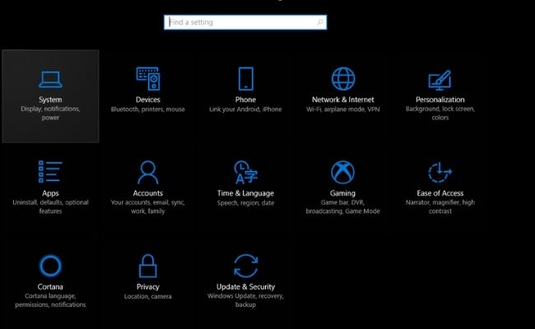
Task: Click the Accounts label
Action: [147, 193]
